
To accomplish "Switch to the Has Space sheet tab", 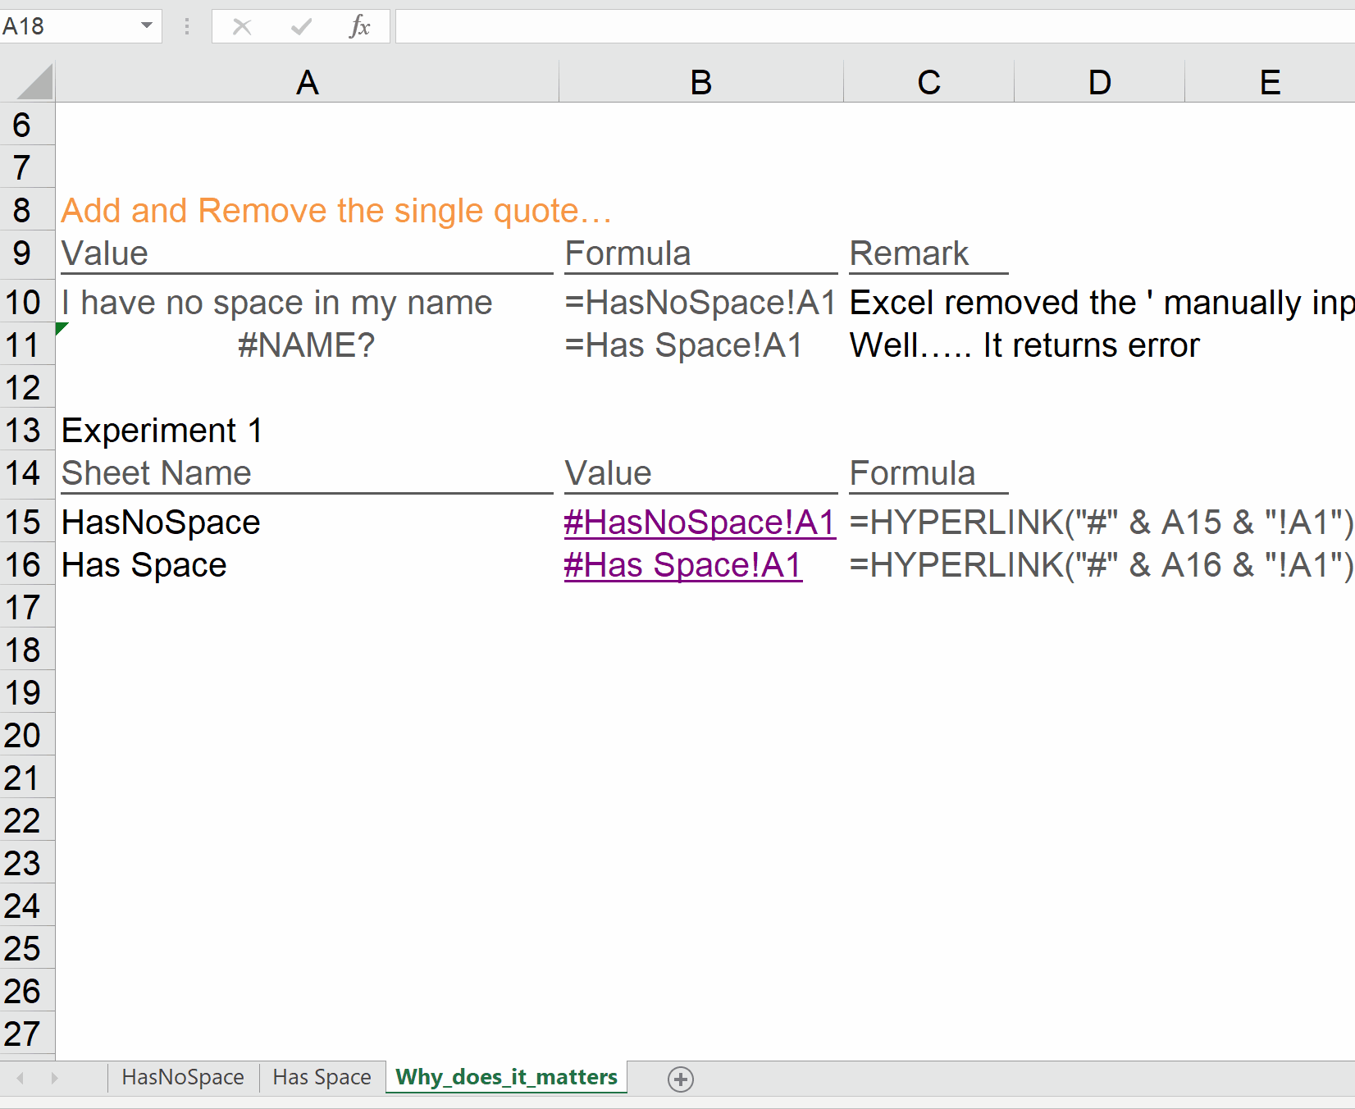I will point(321,1077).
